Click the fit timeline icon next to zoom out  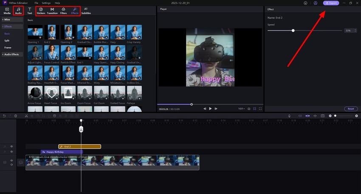(x=322, y=116)
